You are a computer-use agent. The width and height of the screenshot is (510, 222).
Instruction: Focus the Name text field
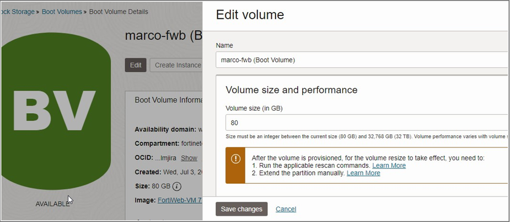pyautogui.click(x=361, y=60)
